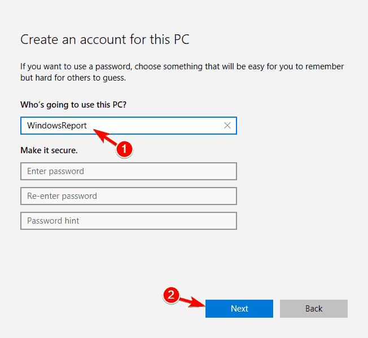Place cursor on the WindowsReport text
The height and width of the screenshot is (338, 368).
tap(57, 126)
